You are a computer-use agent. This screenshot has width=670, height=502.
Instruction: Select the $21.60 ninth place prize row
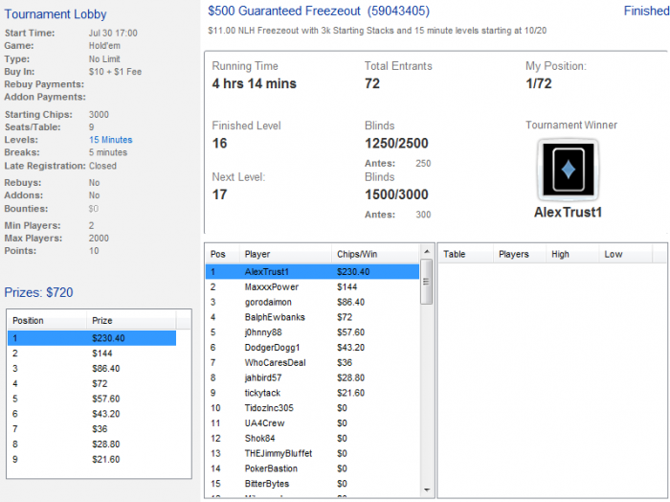point(92,459)
